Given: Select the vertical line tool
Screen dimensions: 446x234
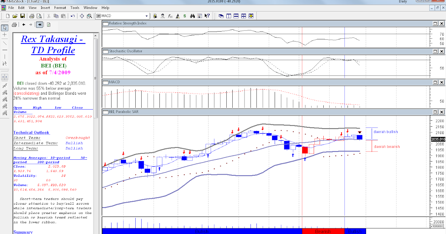Looking at the screenshot, I should click(5, 56).
